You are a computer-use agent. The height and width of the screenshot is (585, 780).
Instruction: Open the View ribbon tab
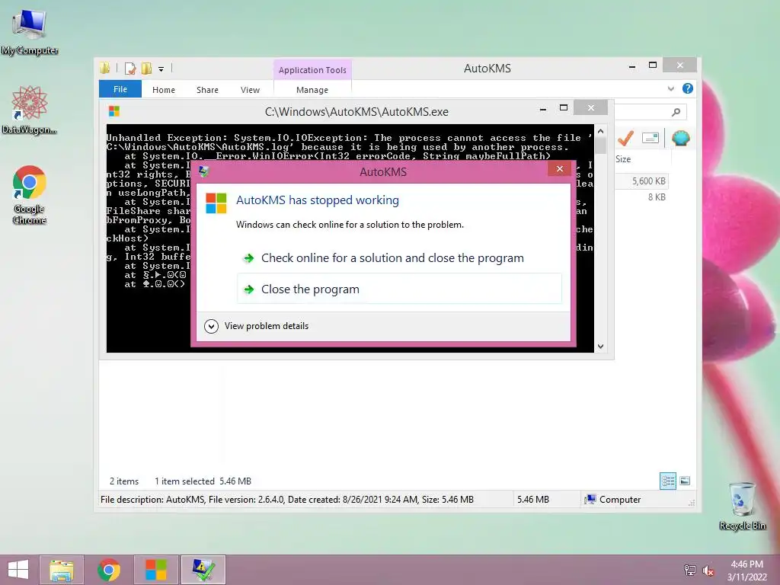(x=250, y=90)
